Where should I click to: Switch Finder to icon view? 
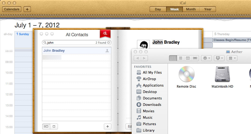173,58
